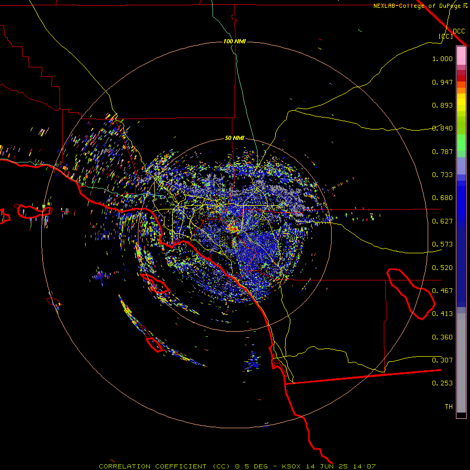Viewport: 470px width, 470px height.
Task: Click the KSOX station identifier in caption
Action: pyautogui.click(x=291, y=466)
